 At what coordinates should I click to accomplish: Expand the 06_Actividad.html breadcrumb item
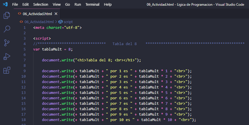click(x=39, y=22)
